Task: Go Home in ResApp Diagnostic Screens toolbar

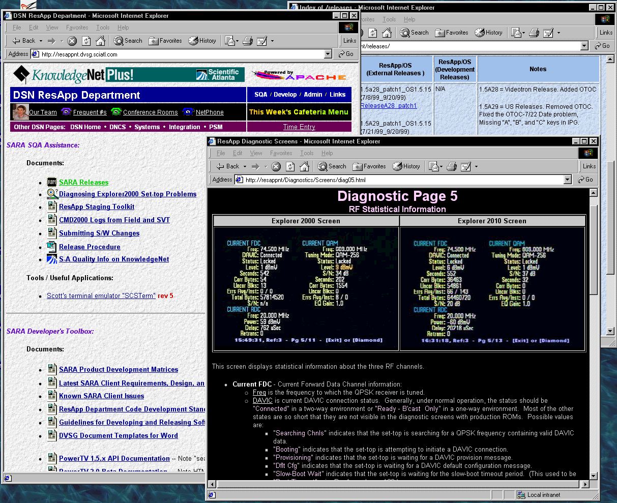Action: [x=305, y=166]
